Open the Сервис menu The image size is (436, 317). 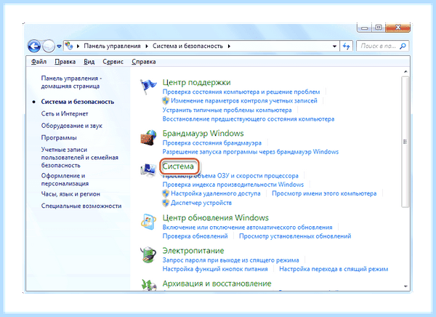[113, 62]
